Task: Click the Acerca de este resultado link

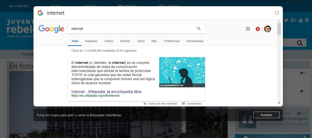Action: 163,103
